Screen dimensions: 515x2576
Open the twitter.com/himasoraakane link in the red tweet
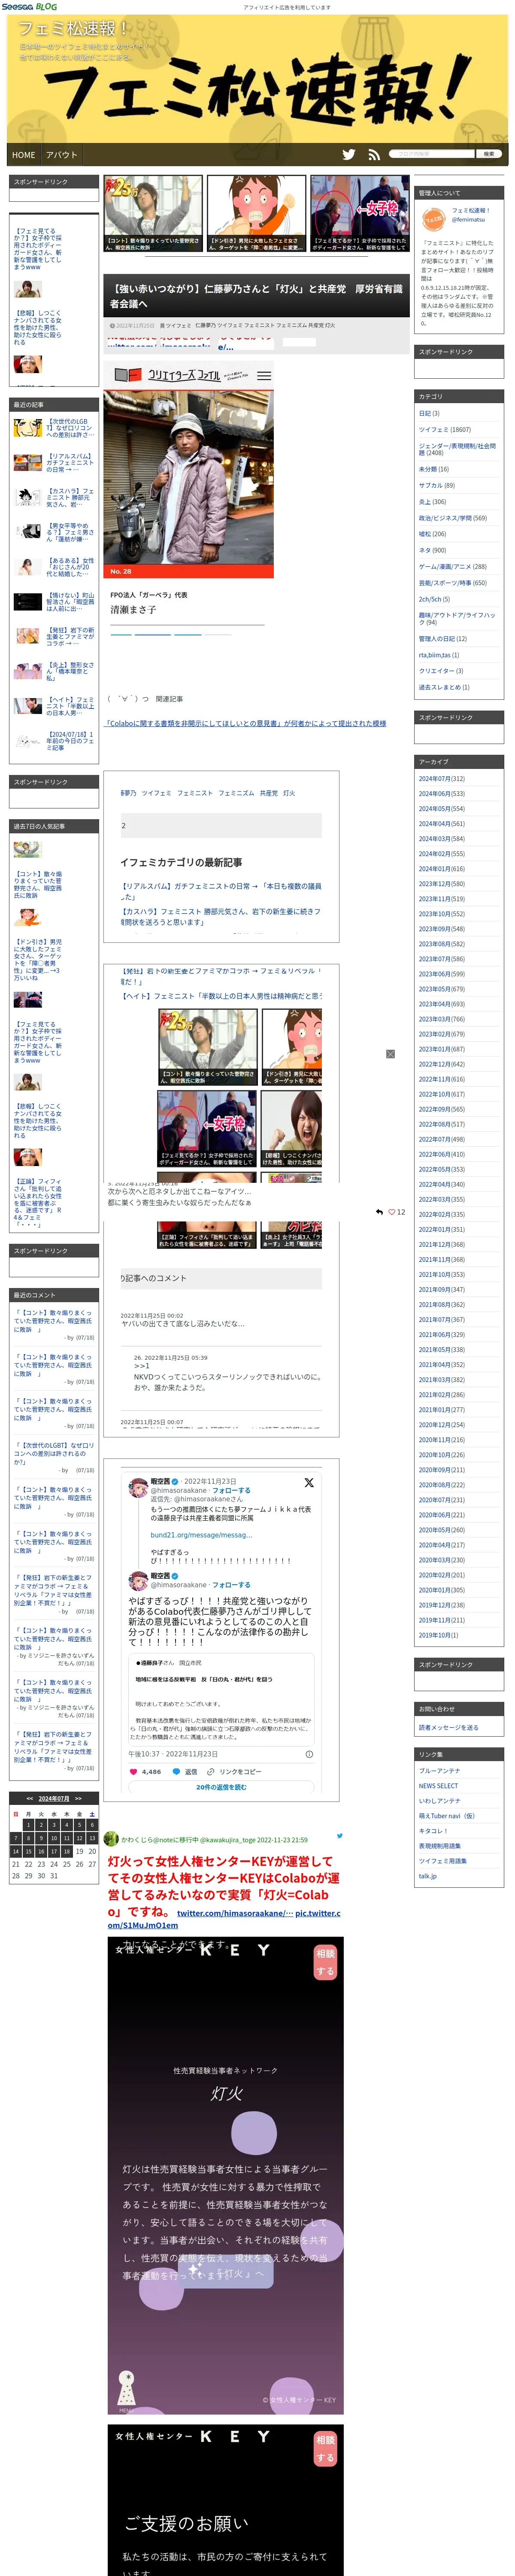point(235,1913)
